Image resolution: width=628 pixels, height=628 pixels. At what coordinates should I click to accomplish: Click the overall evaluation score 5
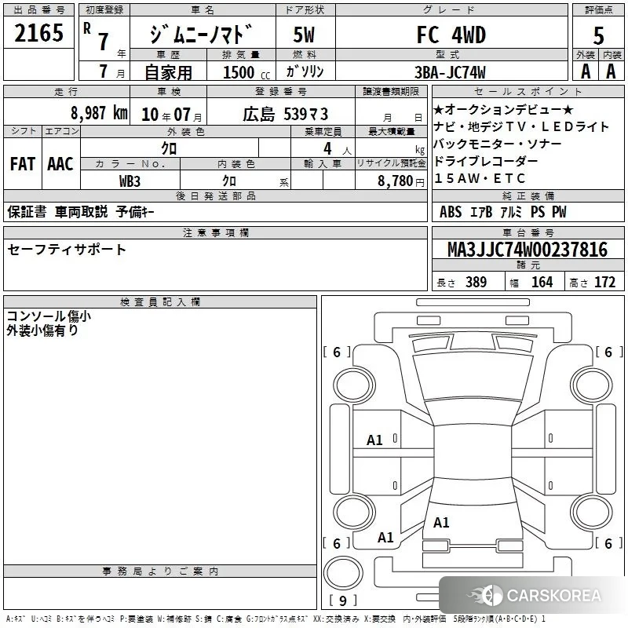598,36
